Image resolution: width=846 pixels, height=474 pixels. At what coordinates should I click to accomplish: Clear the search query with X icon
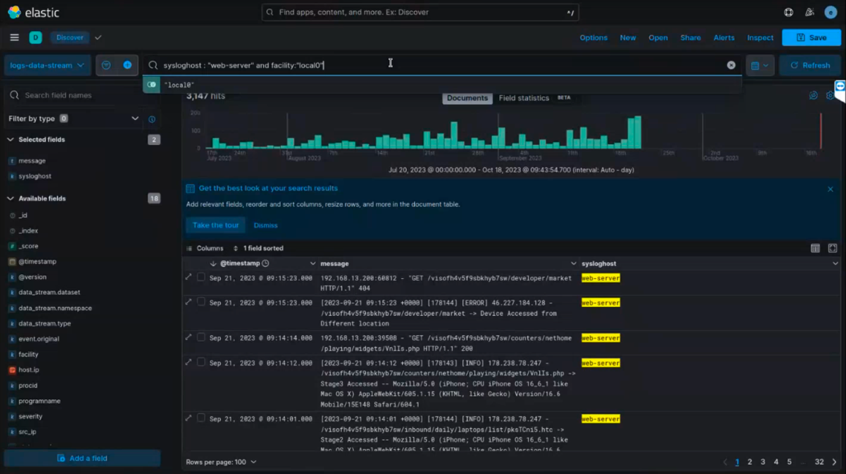(x=730, y=65)
